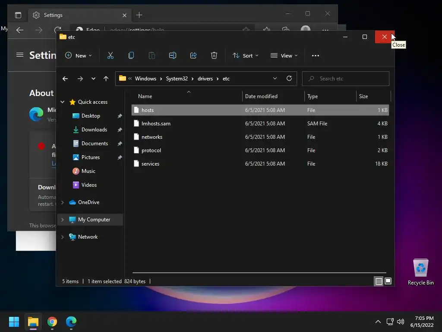The height and width of the screenshot is (332, 442).
Task: Open Videos in the navigation pane
Action: pos(89,185)
